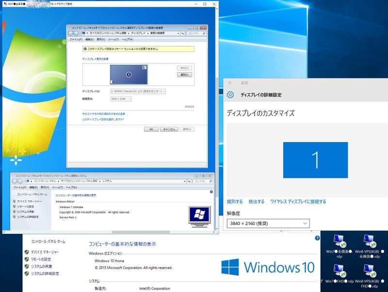Open 編集(E) menu in Win7 resolution window
The image size is (388, 292).
coord(89,40)
